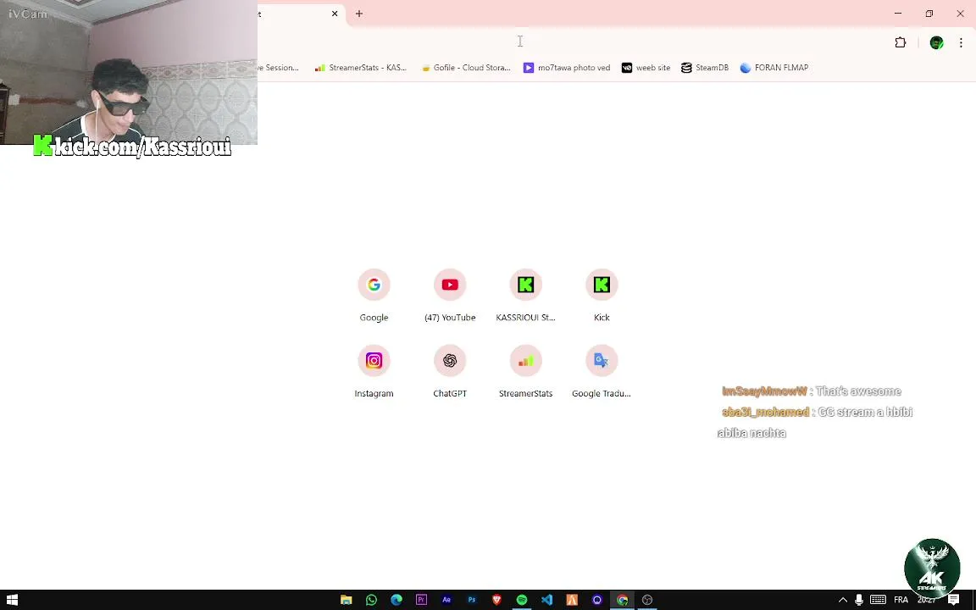Open the orange app icon in taskbar
Screen dimensions: 976x610
coord(572,600)
